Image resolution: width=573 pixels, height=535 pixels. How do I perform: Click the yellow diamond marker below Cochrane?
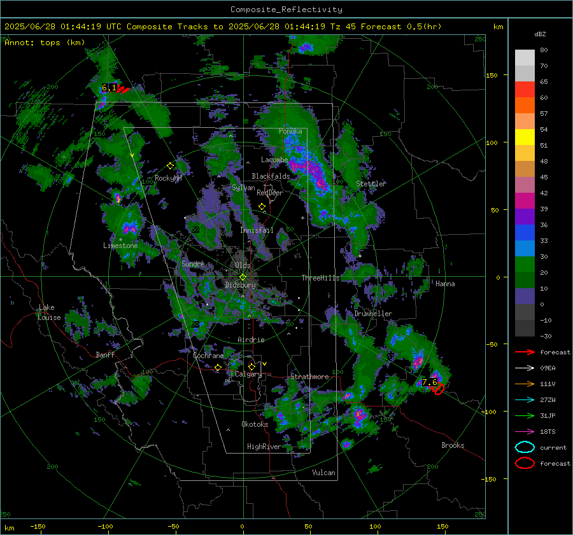click(x=218, y=367)
